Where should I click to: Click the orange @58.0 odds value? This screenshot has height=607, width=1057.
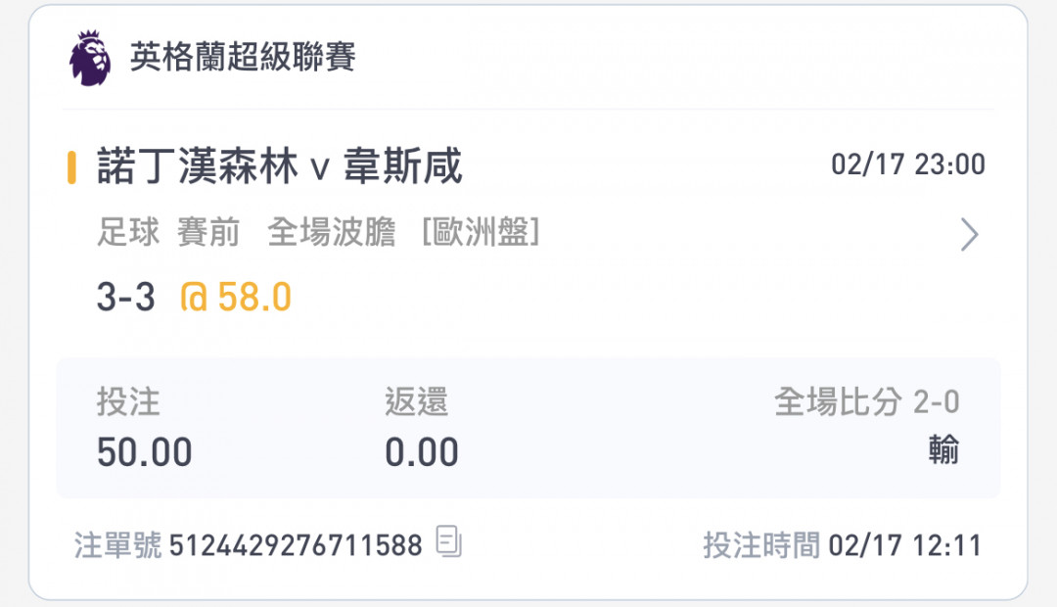(x=236, y=298)
